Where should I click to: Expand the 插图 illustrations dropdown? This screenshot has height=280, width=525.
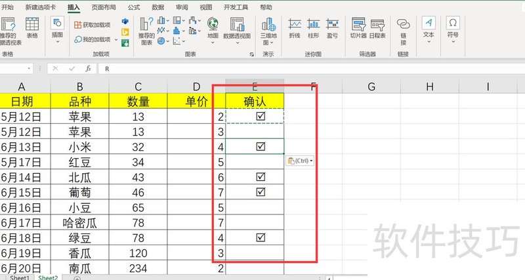[x=57, y=29]
